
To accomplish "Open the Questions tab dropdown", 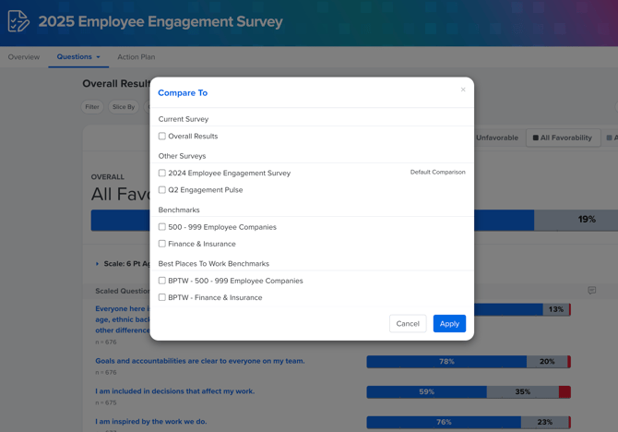I will click(78, 57).
